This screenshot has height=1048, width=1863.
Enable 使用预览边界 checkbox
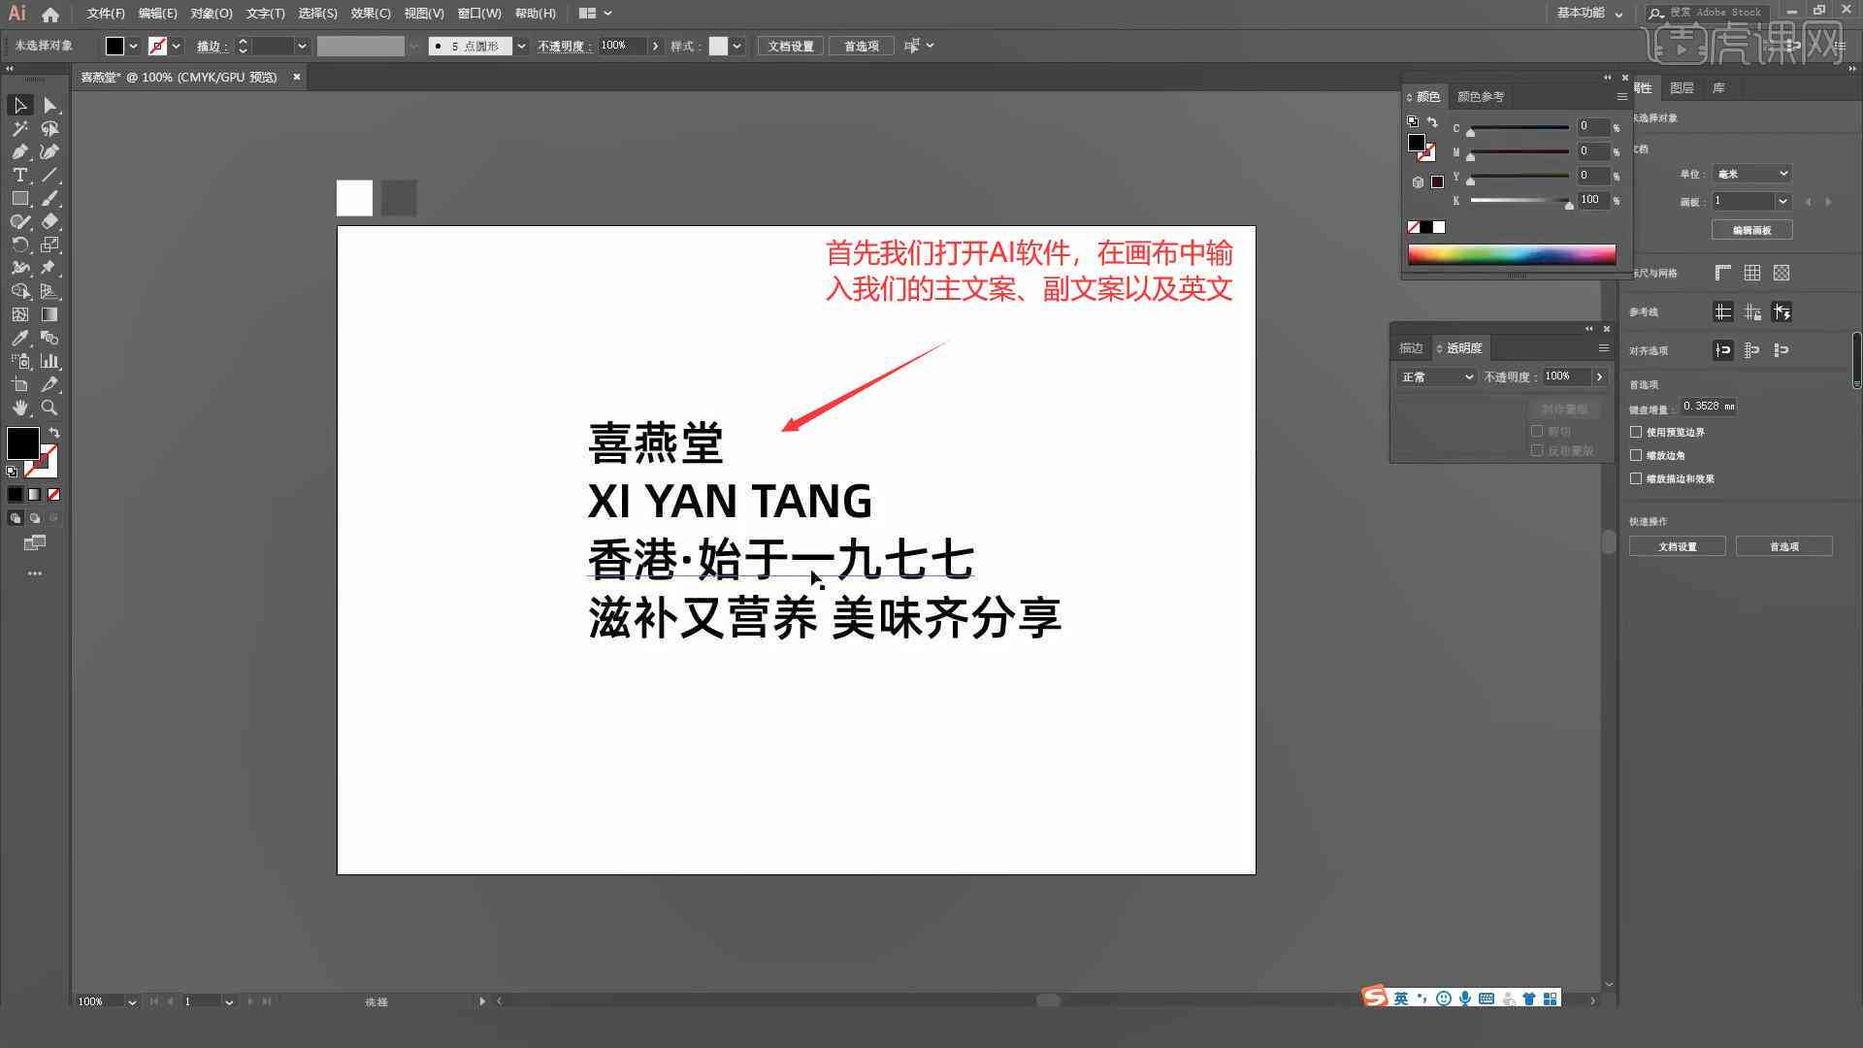1637,431
